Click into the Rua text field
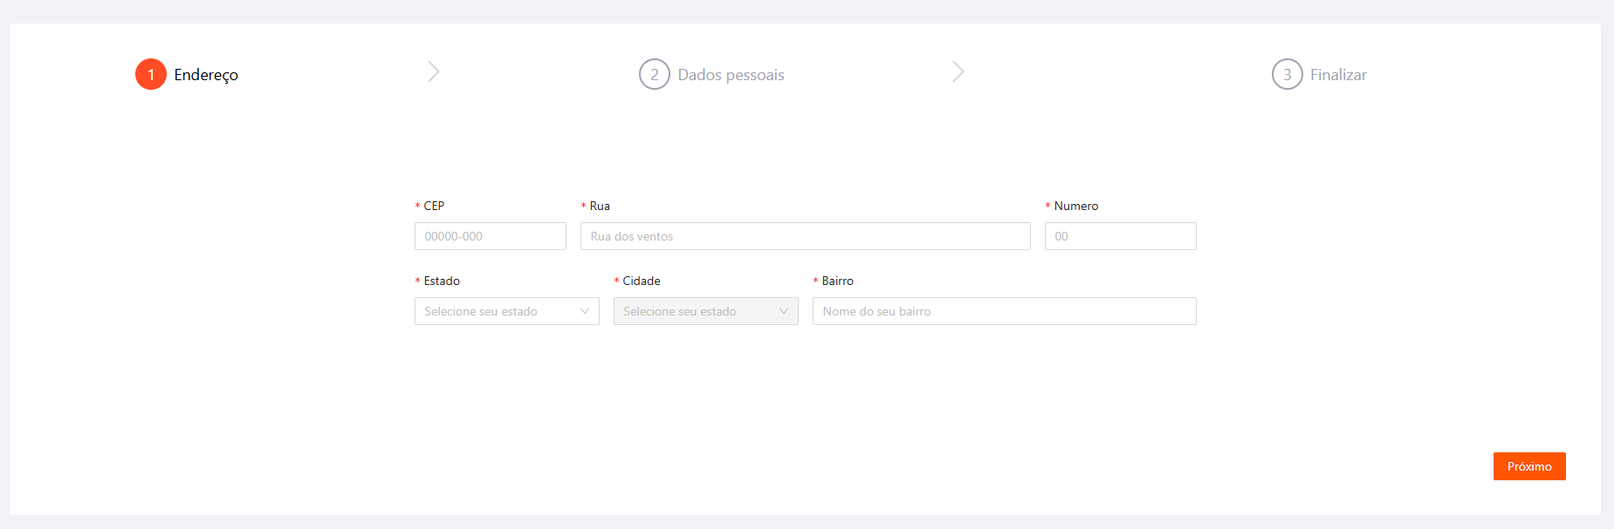The image size is (1614, 529). point(805,236)
